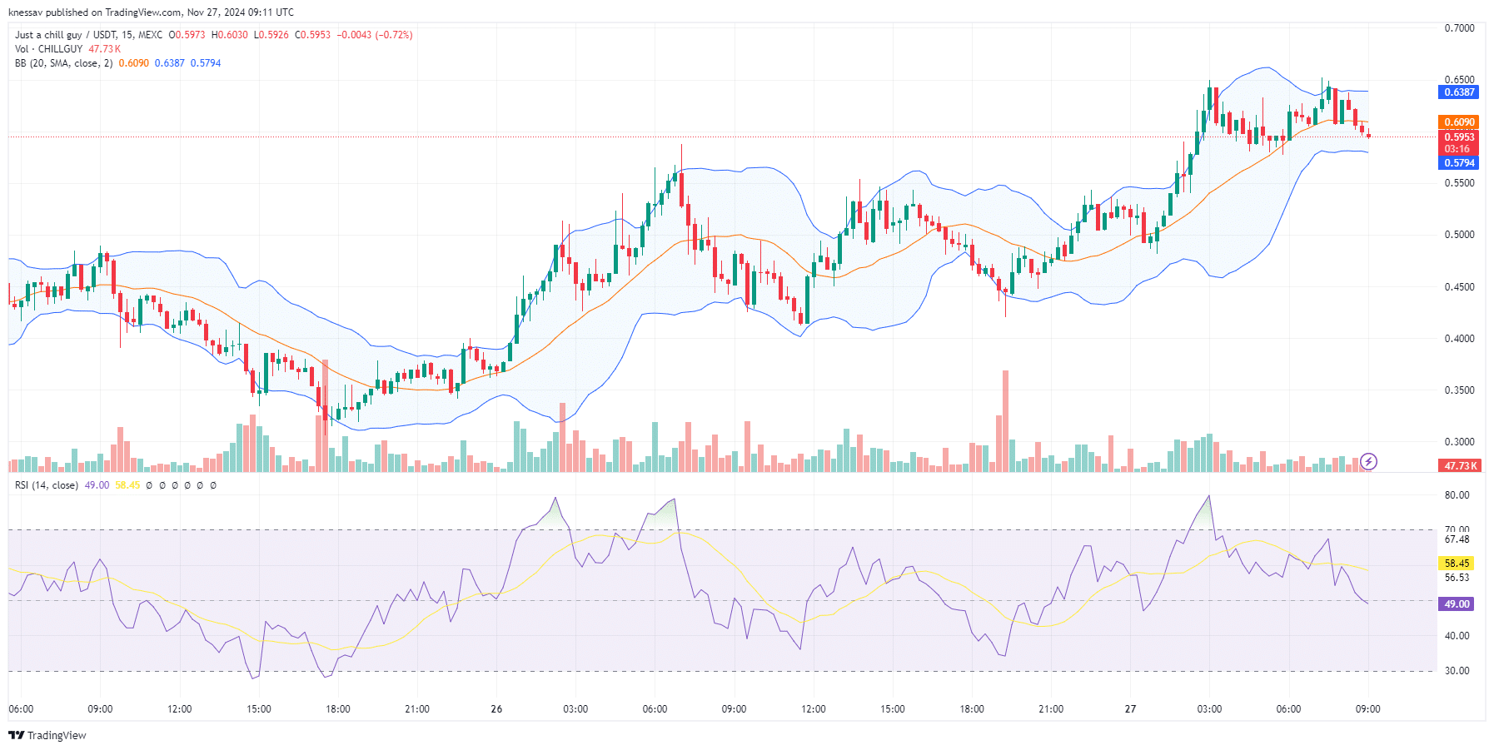Click the purple 49.00 RSI axis label
This screenshot has height=750, width=1494.
(x=1457, y=604)
